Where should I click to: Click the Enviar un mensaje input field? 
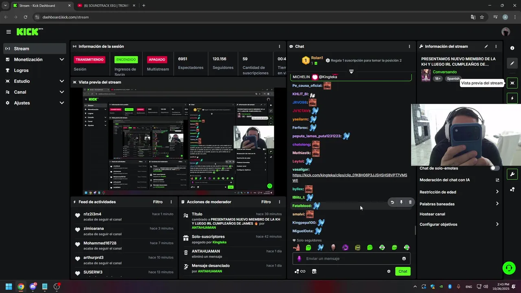pyautogui.click(x=351, y=258)
